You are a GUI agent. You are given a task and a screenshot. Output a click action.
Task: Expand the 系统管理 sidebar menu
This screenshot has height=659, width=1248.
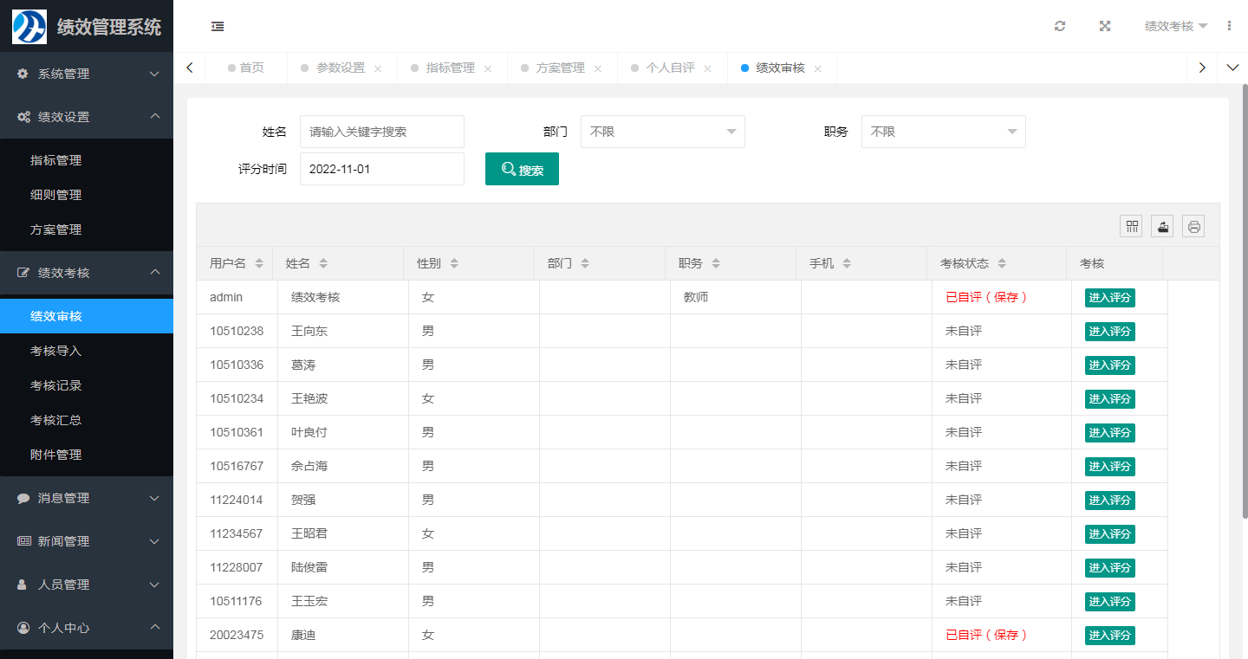click(87, 74)
